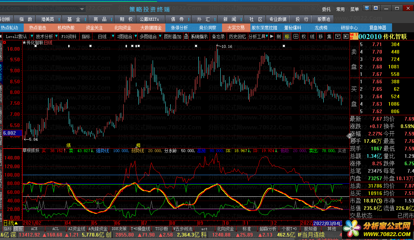Open the 专业数据 tab
The width and height of the screenshot is (414, 240).
pyautogui.click(x=278, y=19)
